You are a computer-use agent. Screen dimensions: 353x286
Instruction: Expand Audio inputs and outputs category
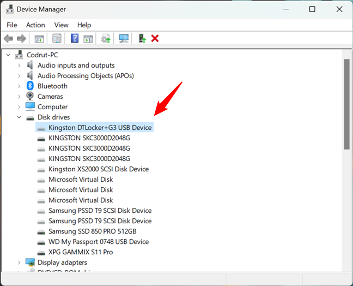point(19,65)
